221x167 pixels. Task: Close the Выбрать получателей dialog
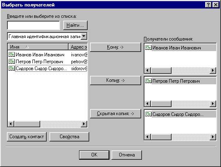click(215, 5)
